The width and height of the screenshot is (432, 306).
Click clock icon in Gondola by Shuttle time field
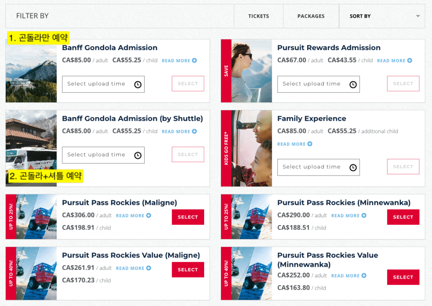click(138, 155)
